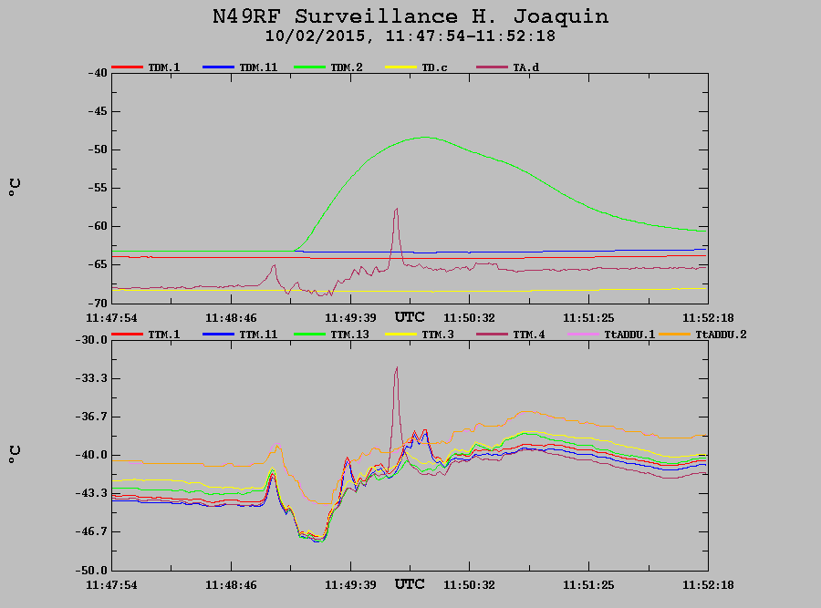Click the tall TA.d spike in upper chart

coord(397,235)
